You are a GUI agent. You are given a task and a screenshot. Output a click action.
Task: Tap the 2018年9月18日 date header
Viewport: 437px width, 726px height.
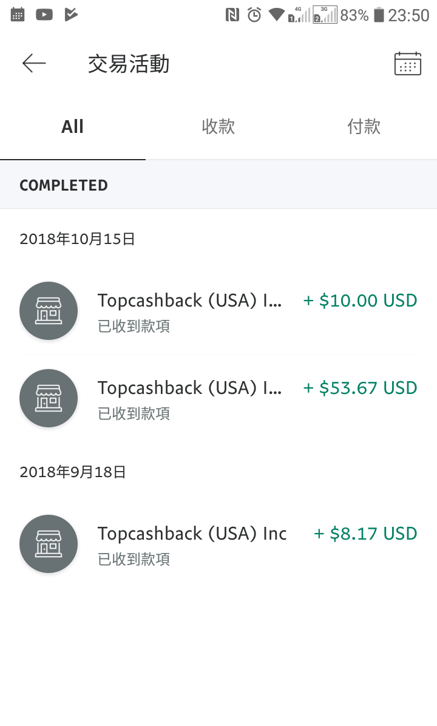click(x=73, y=472)
